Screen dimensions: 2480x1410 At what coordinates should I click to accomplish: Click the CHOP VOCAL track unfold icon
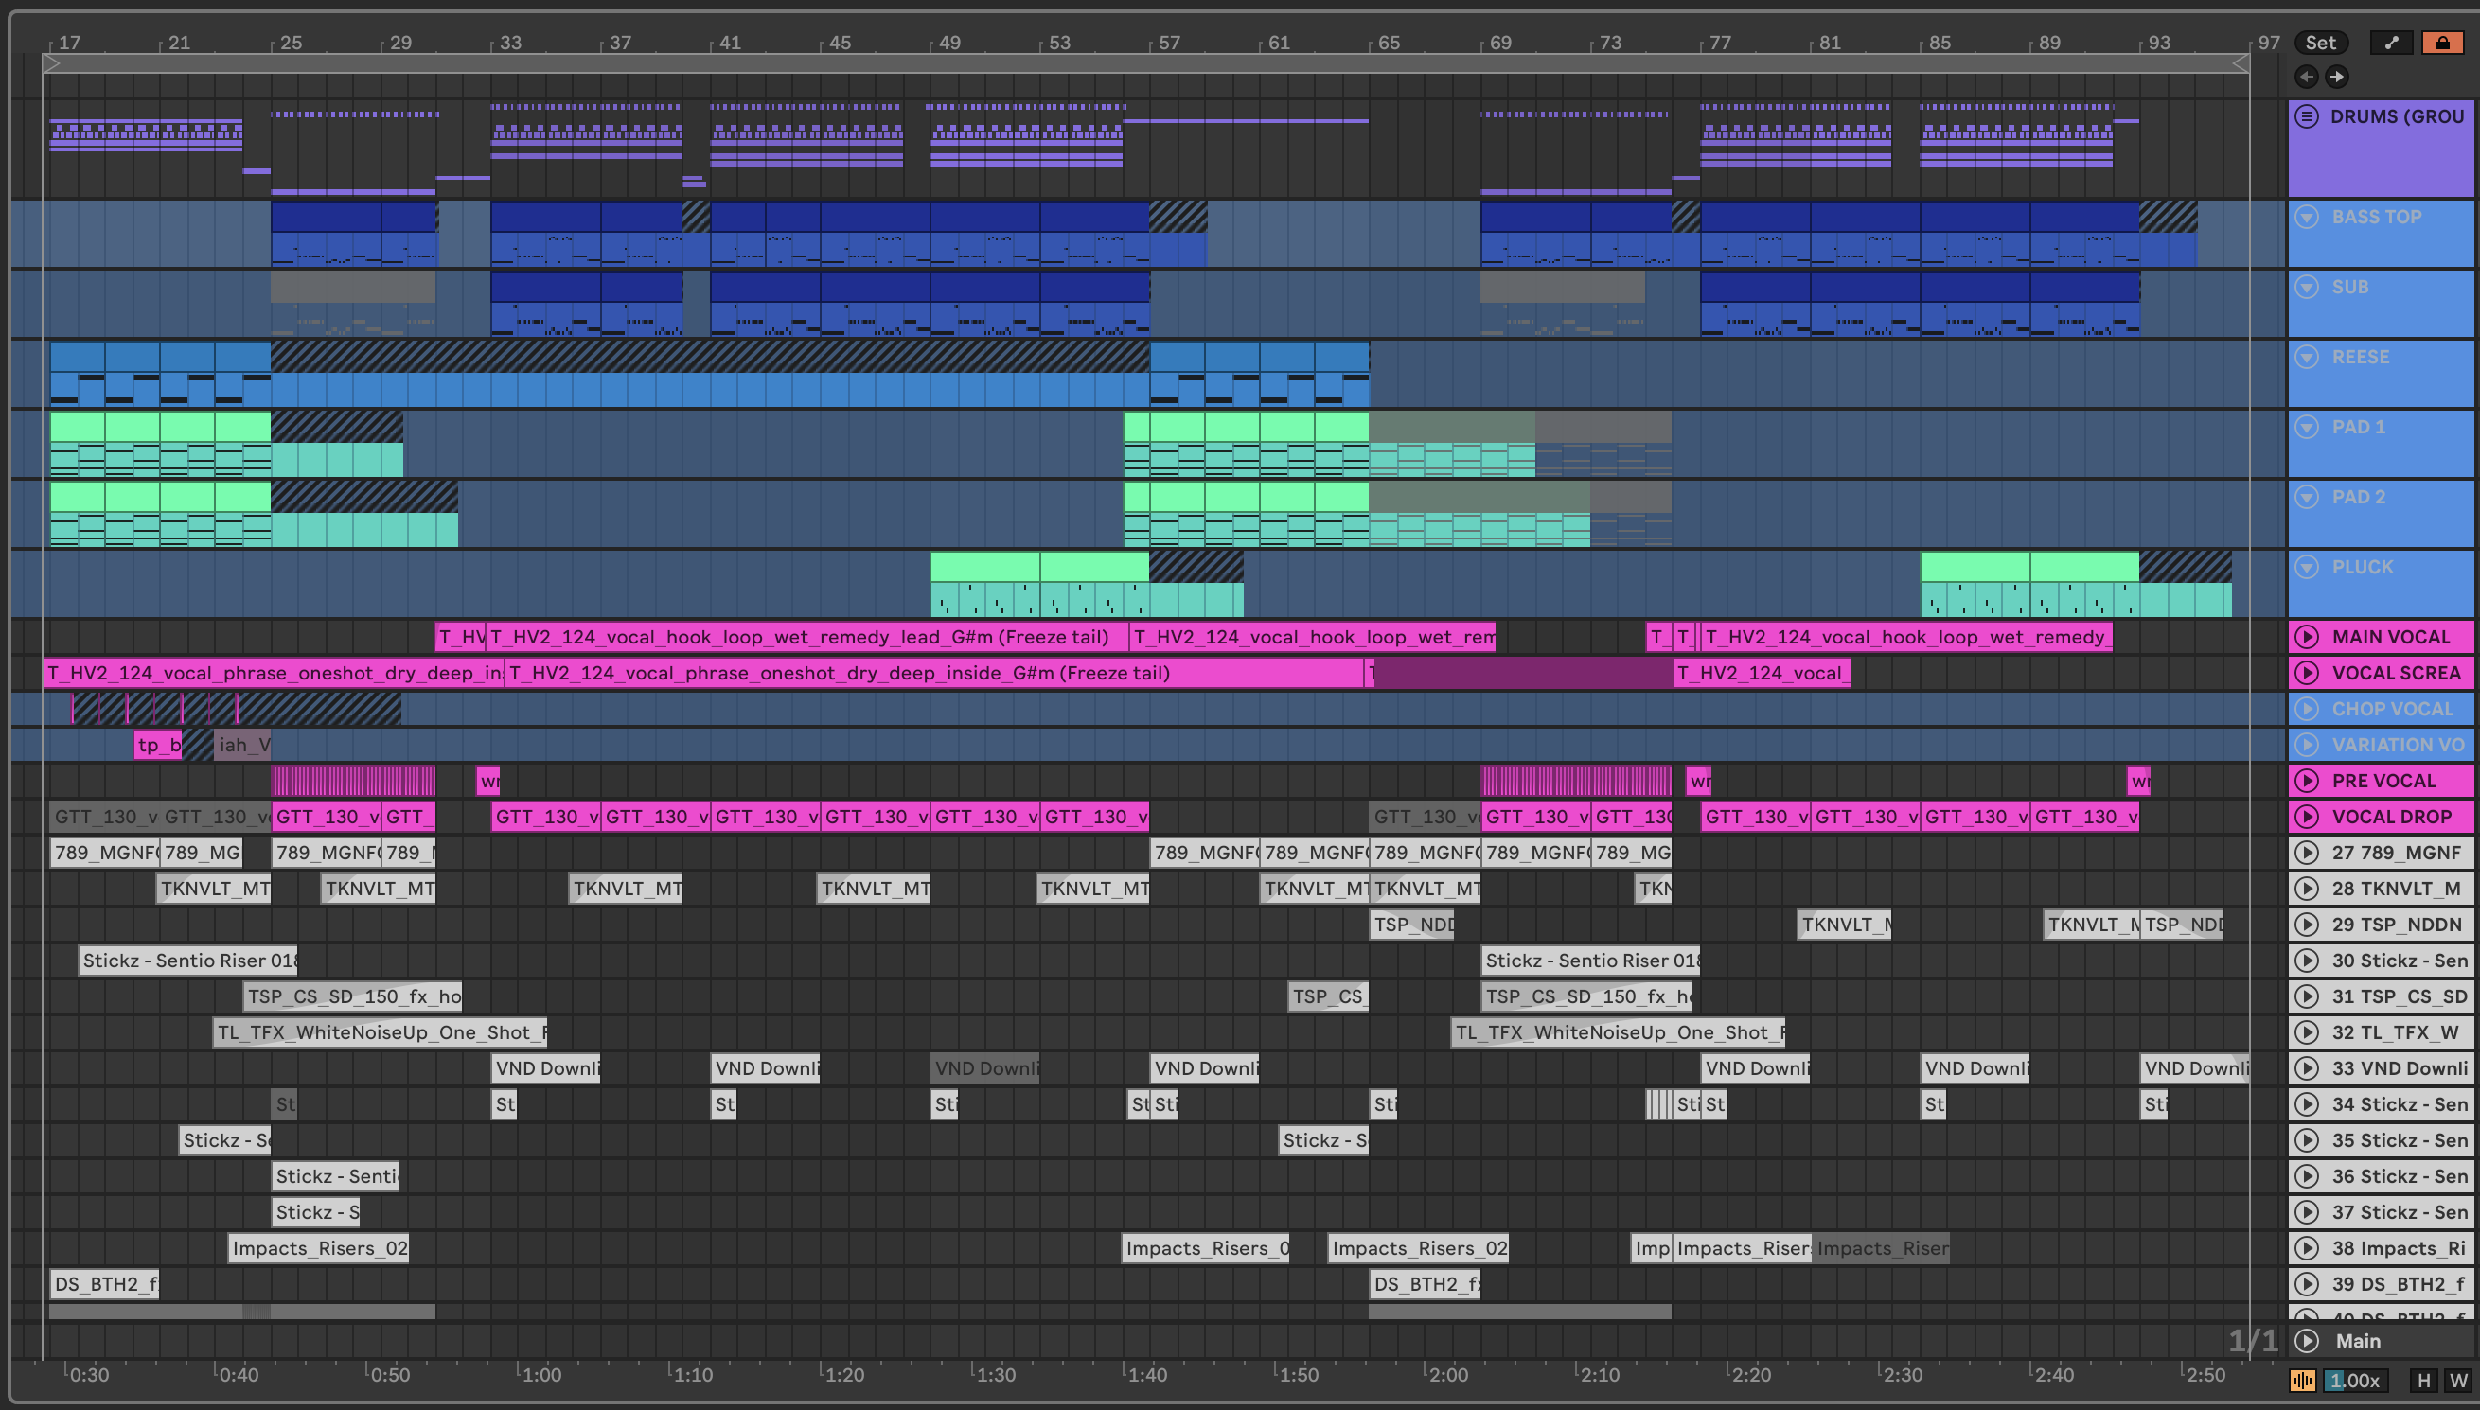click(2308, 708)
